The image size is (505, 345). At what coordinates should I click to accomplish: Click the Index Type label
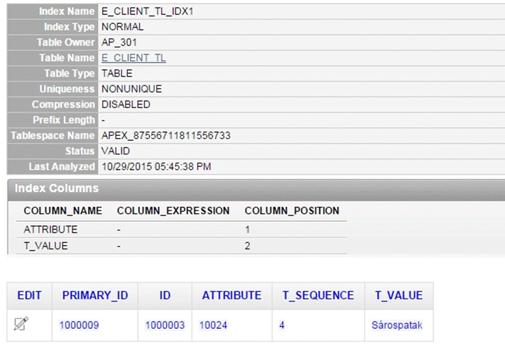coord(69,27)
